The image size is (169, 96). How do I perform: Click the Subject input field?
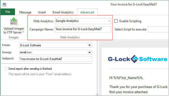pos(56,59)
